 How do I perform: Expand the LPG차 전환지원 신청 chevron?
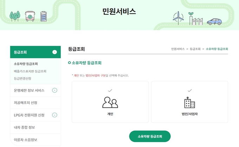pos(54,115)
